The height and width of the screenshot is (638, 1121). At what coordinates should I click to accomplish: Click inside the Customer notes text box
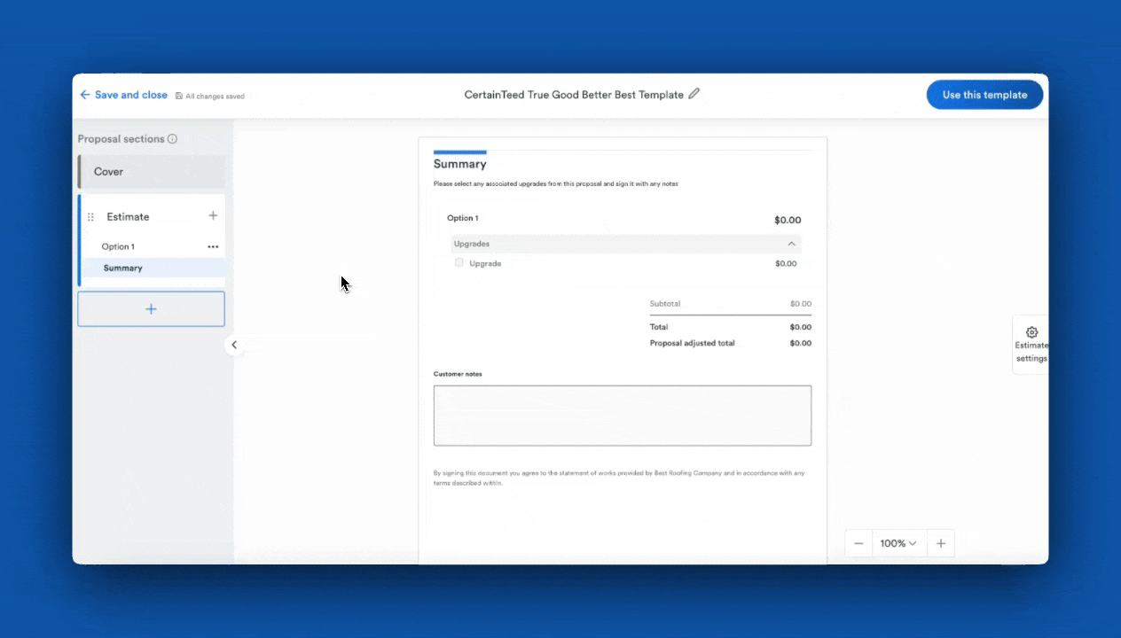(x=623, y=416)
